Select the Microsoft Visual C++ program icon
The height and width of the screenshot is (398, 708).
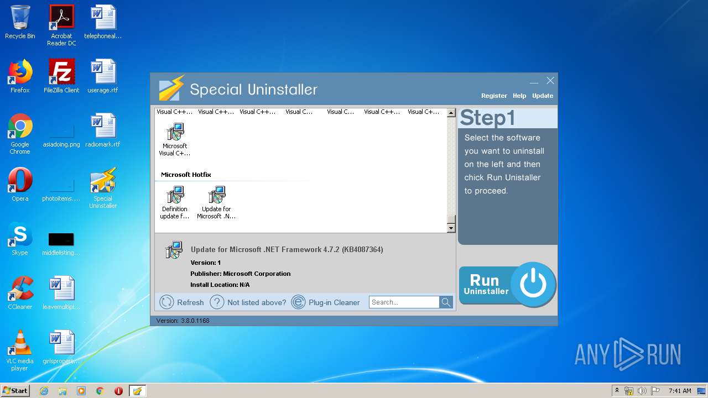point(175,139)
